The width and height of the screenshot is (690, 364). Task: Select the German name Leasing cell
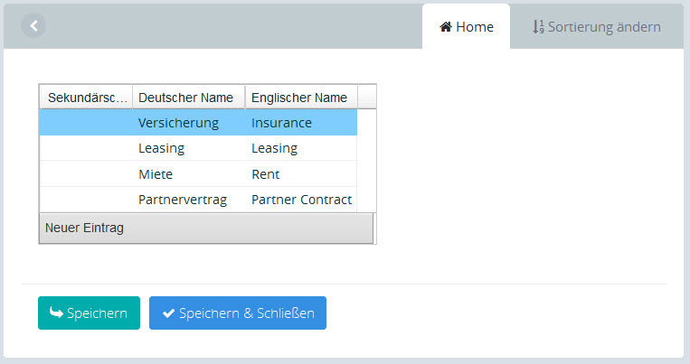(162, 148)
